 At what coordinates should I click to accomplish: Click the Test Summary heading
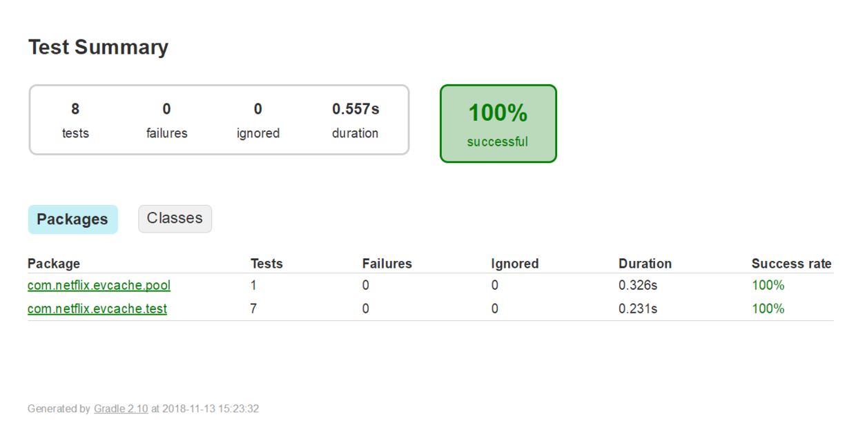98,47
